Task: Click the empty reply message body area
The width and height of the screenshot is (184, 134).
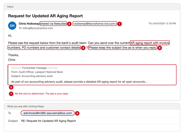Action: pos(92,128)
